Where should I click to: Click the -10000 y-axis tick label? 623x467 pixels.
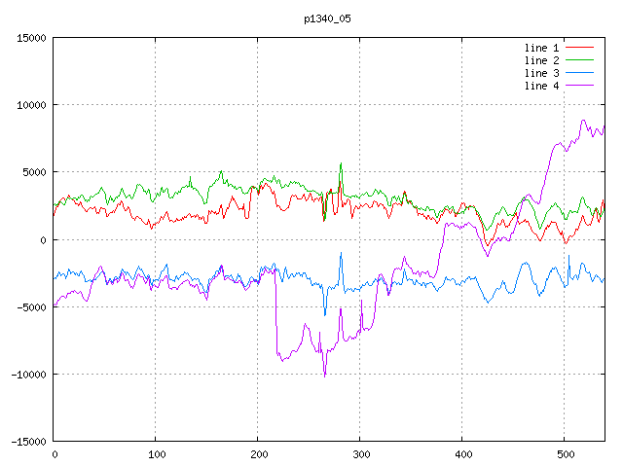click(26, 374)
